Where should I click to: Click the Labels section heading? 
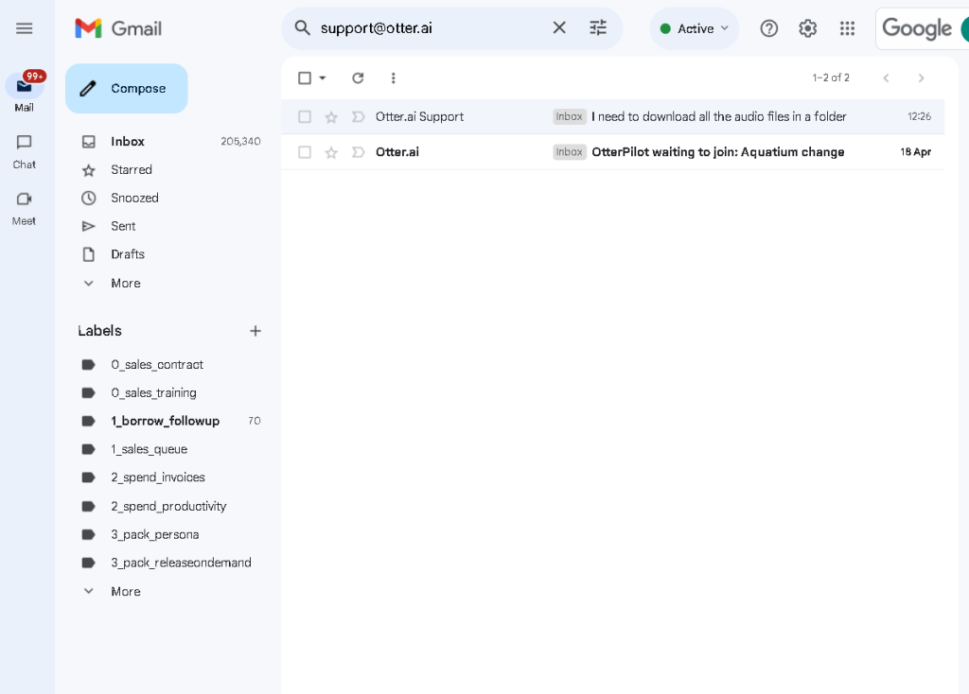[x=99, y=331]
